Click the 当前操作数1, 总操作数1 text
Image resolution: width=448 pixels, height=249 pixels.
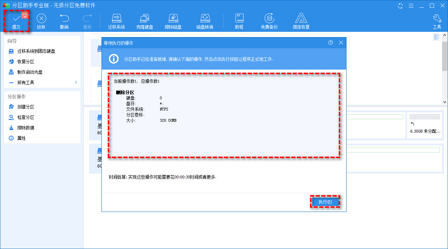click(x=137, y=81)
